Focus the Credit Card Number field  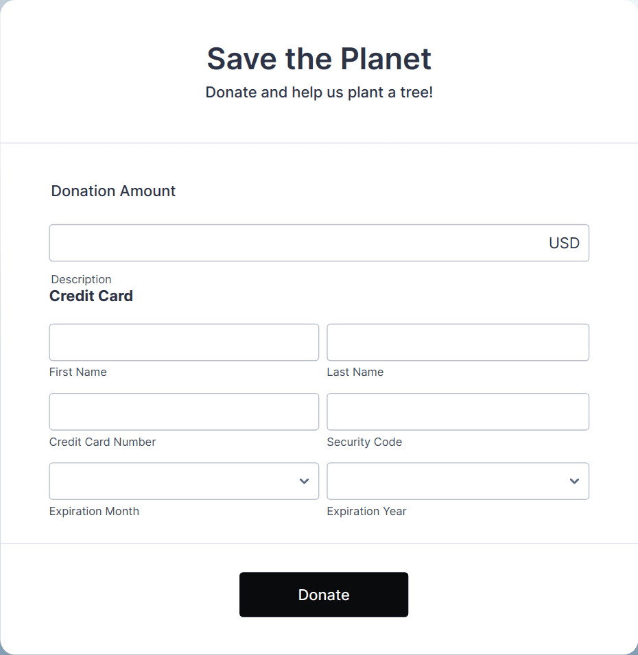183,412
